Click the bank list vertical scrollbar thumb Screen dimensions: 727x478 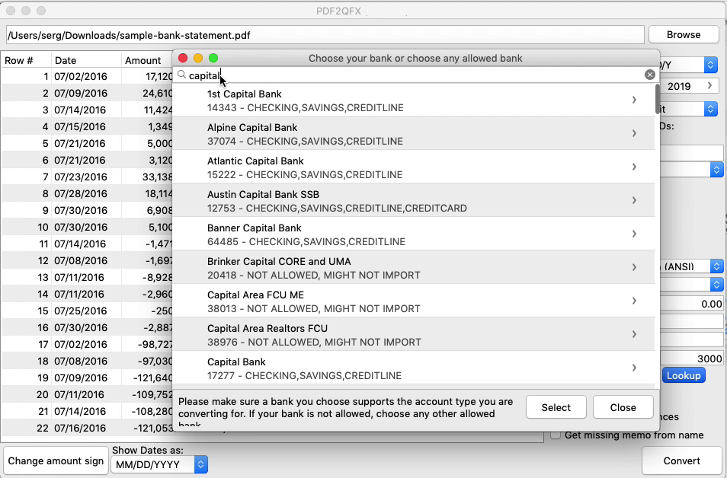pos(657,99)
